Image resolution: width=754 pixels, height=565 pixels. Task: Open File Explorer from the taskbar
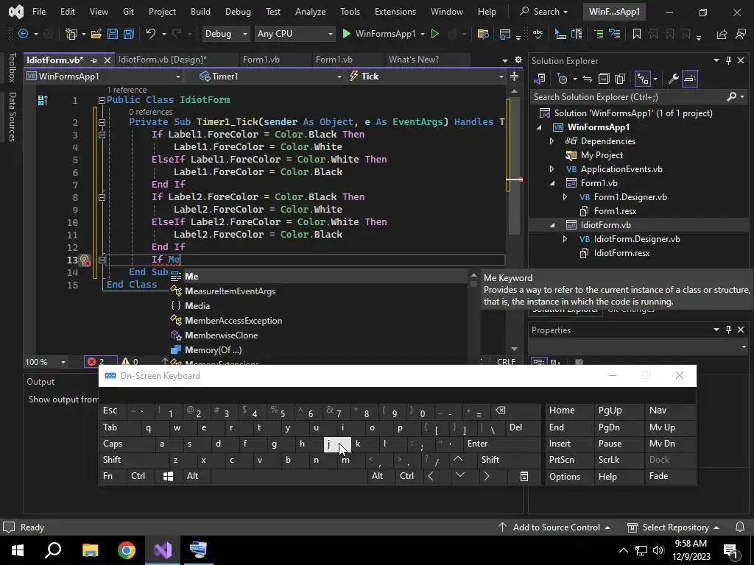pyautogui.click(x=90, y=550)
